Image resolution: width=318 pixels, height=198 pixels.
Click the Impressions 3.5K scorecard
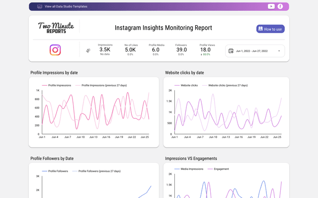pyautogui.click(x=105, y=49)
